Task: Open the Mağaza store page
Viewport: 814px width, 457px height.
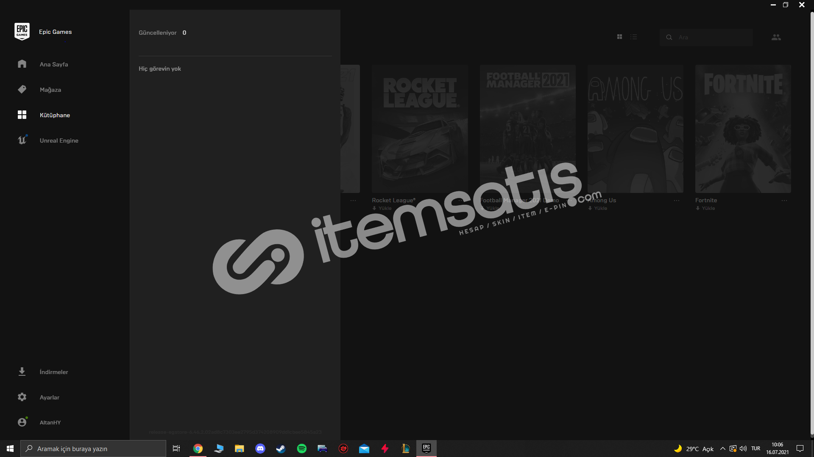Action: coord(50,90)
